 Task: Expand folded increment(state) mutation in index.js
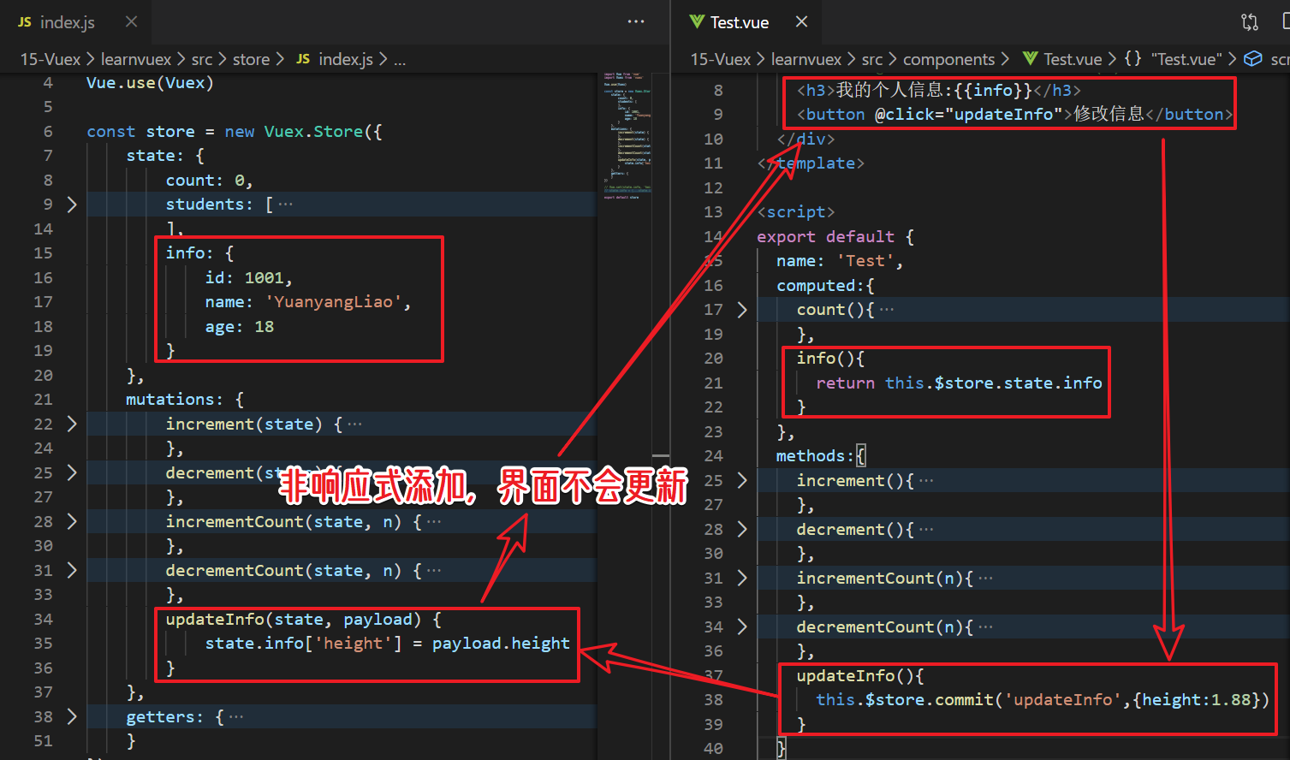coord(72,425)
